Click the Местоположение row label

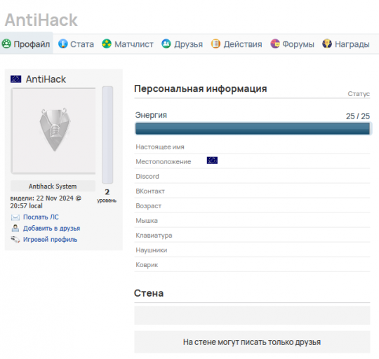click(x=164, y=161)
